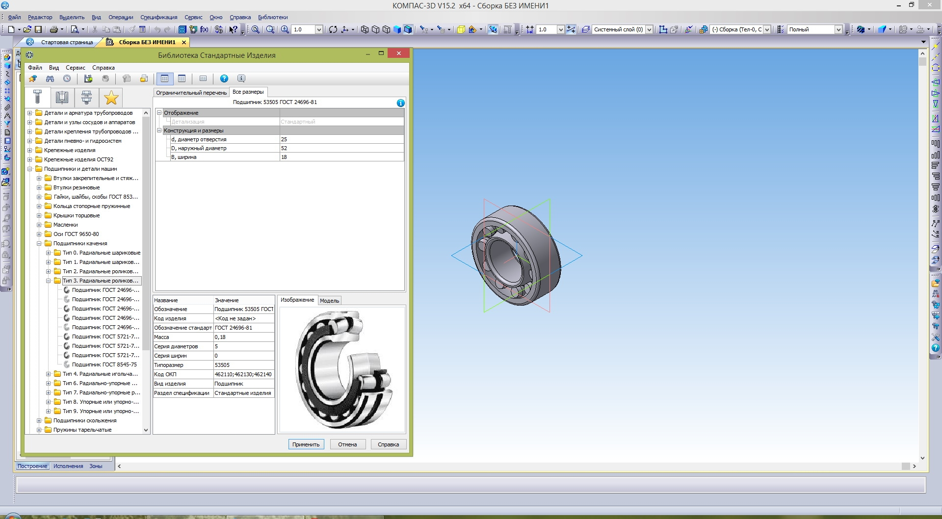The image size is (942, 519).
Task: Switch to Стартовая страница tab
Action: (67, 42)
